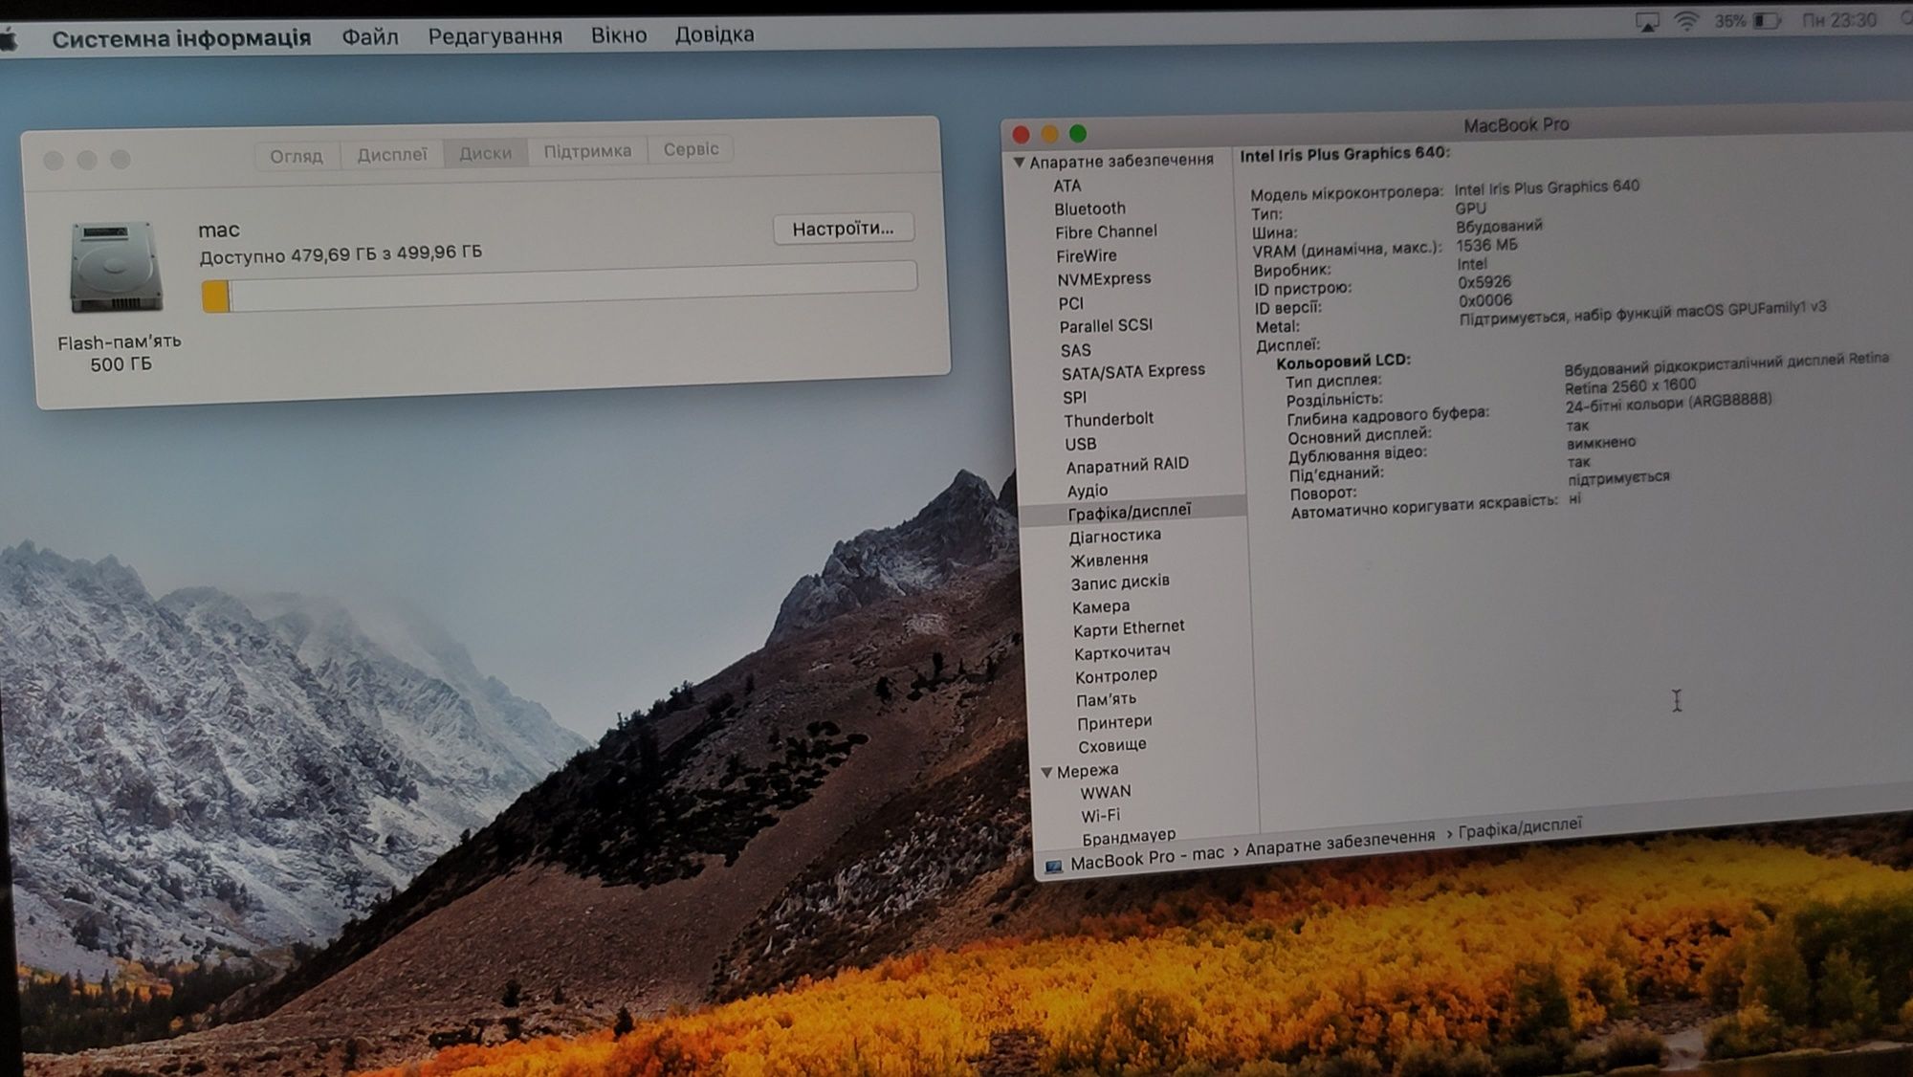Click the mac storage usage bar
Screen dimensions: 1913x1077
(560, 284)
